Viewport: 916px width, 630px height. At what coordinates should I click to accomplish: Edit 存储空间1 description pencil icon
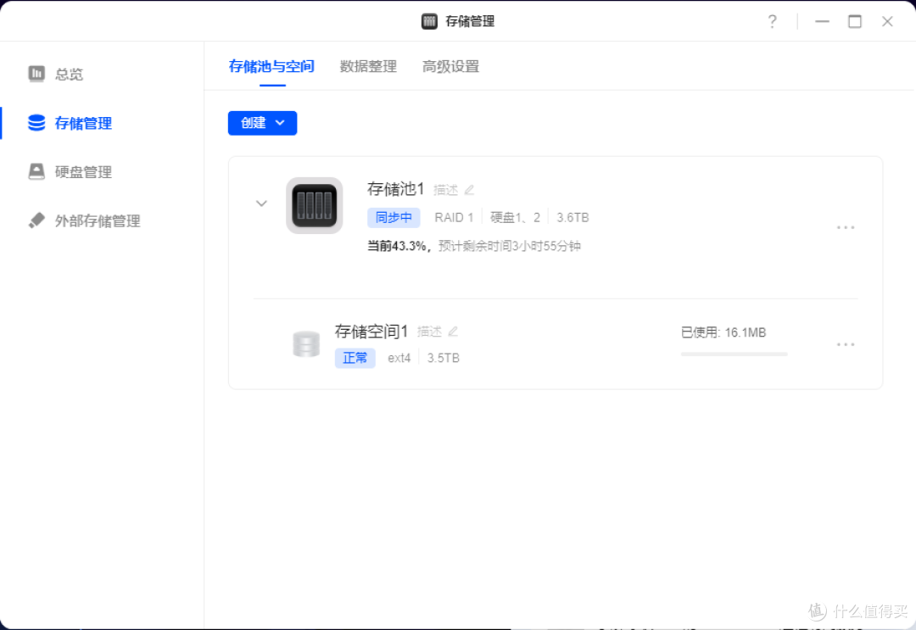pyautogui.click(x=453, y=332)
